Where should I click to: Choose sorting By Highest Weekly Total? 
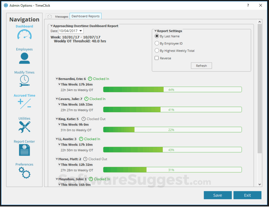pyautogui.click(x=157, y=51)
